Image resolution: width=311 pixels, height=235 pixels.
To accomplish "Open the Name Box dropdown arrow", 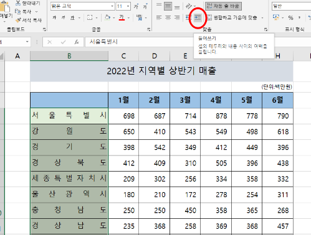I will pyautogui.click(x=27, y=42).
